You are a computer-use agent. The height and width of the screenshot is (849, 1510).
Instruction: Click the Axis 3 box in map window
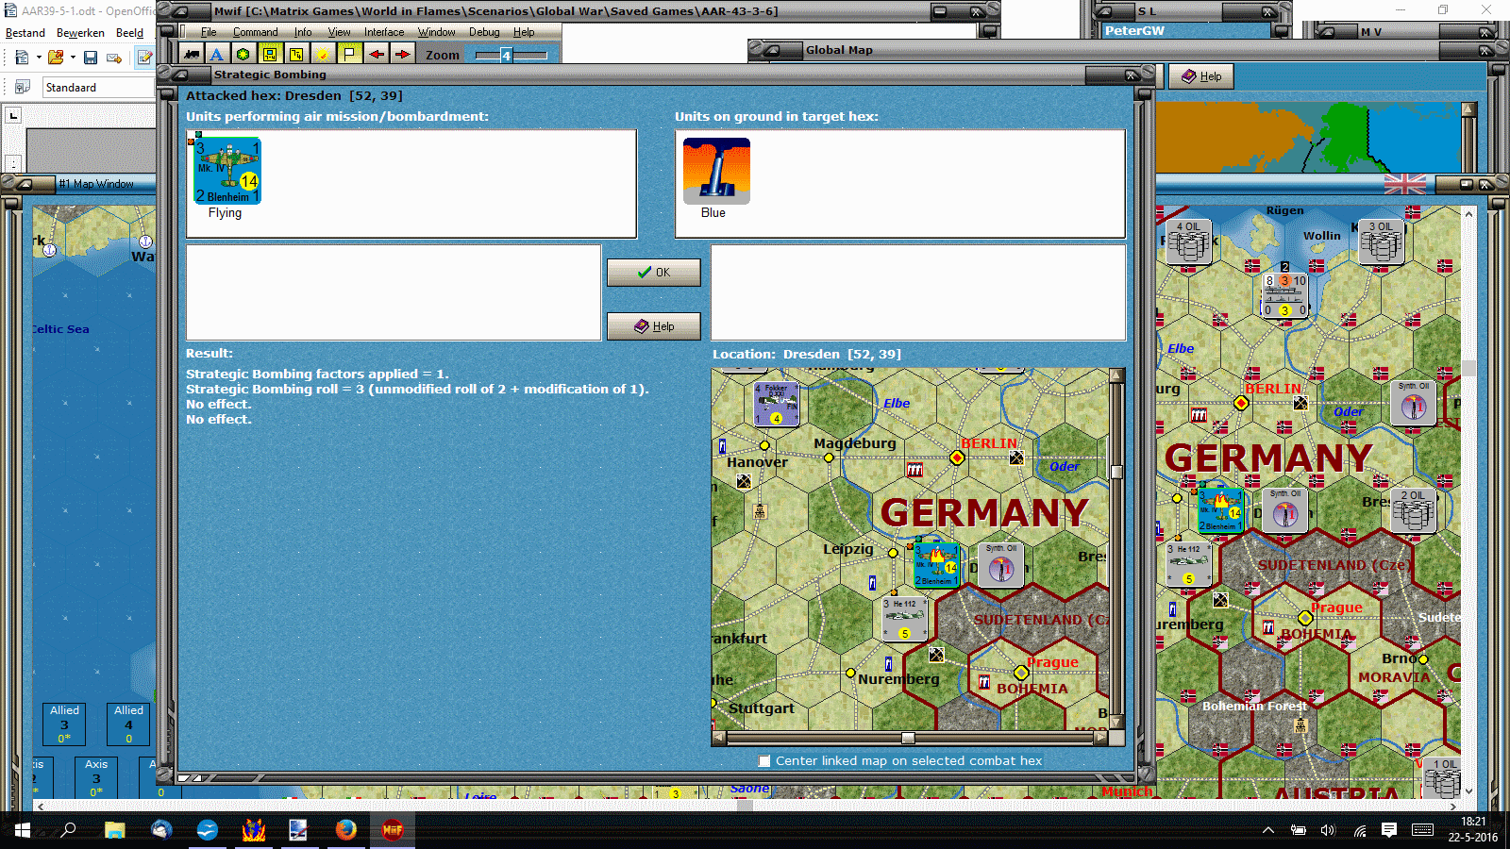click(x=96, y=777)
